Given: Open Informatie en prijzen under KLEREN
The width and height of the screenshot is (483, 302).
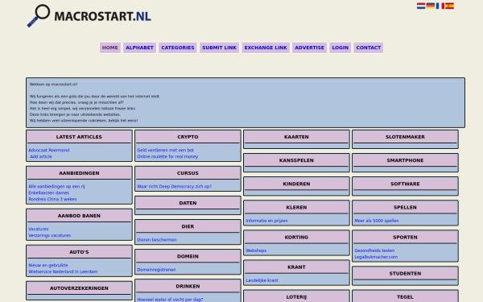Looking at the screenshot, I should [266, 221].
